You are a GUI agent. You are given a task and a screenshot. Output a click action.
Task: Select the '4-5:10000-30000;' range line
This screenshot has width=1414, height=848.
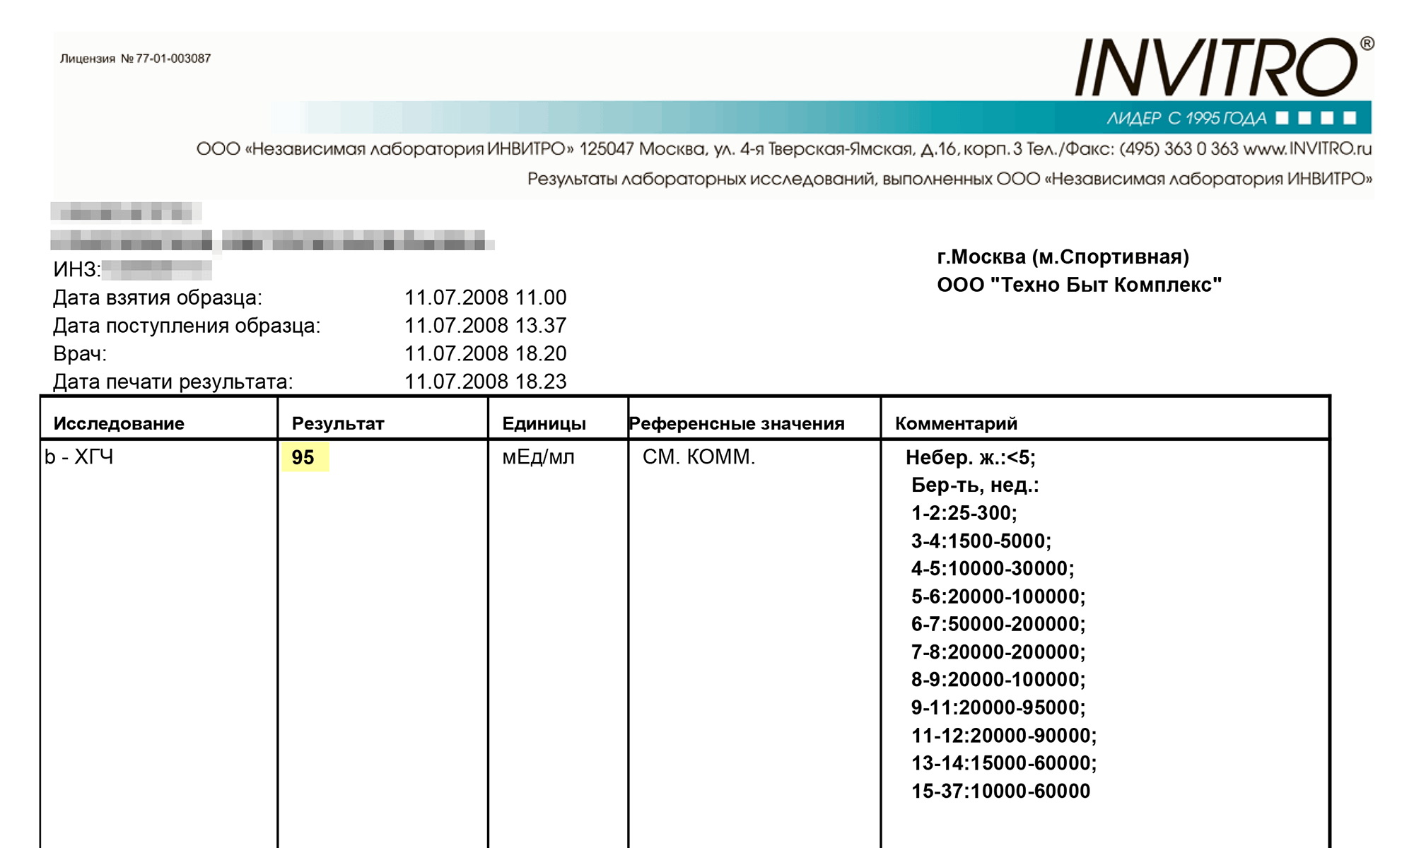click(993, 569)
